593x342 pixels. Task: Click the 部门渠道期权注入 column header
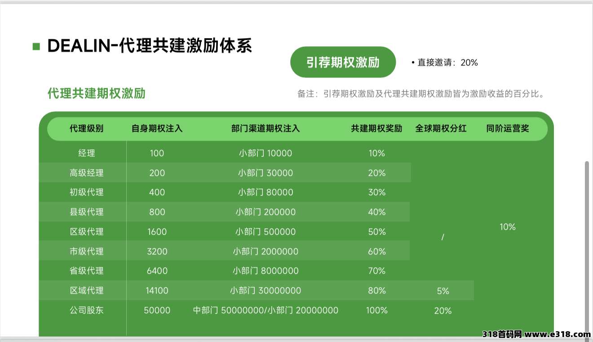tap(265, 128)
